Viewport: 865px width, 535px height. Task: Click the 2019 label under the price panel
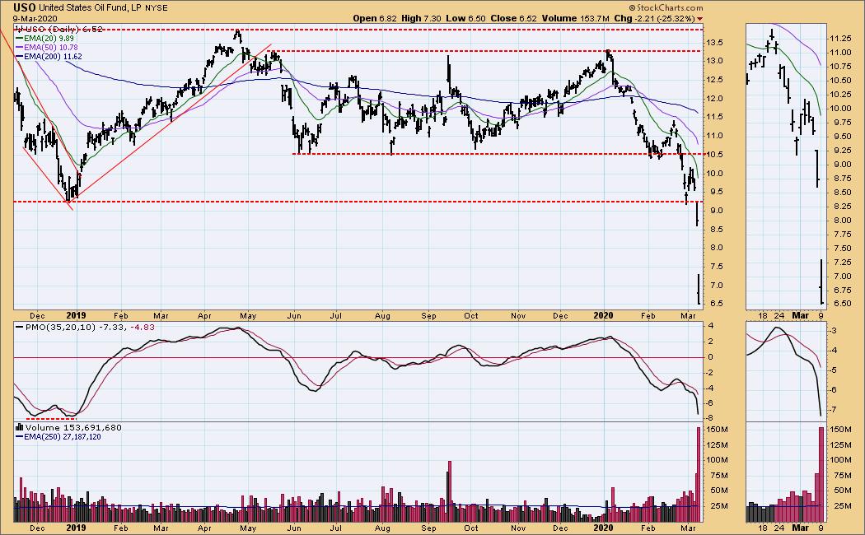click(x=76, y=316)
